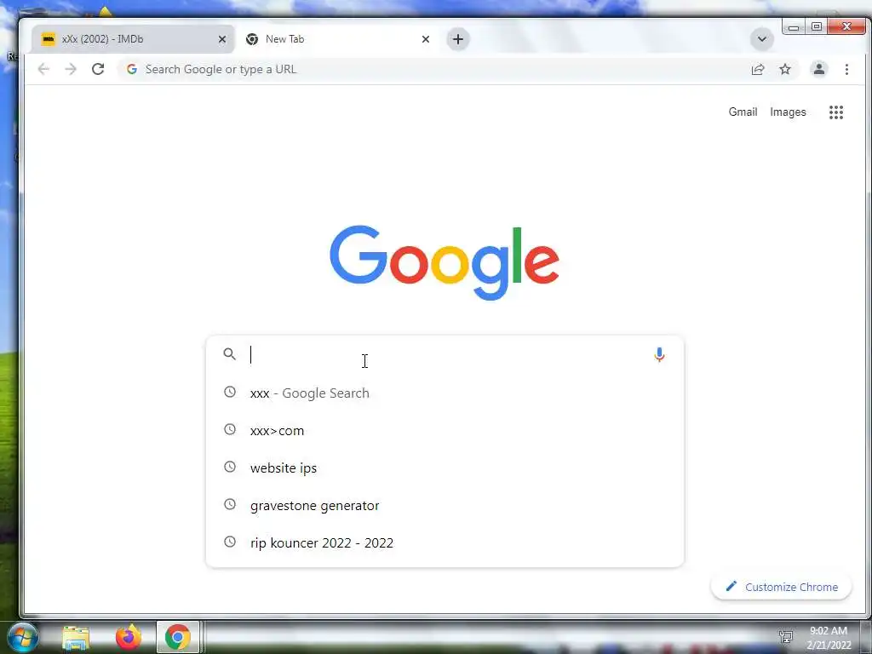This screenshot has width=872, height=654.
Task: Open Gmail link
Action: tap(743, 112)
